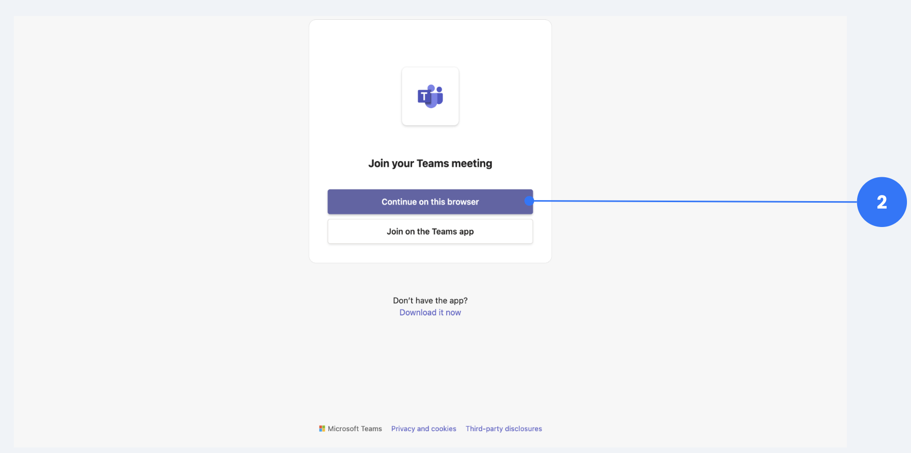Screen dimensions: 911x453
Task: Click the Microsoft logo in the footer
Action: (322, 429)
